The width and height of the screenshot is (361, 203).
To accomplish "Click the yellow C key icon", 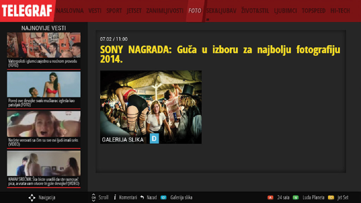I will tap(331, 198).
